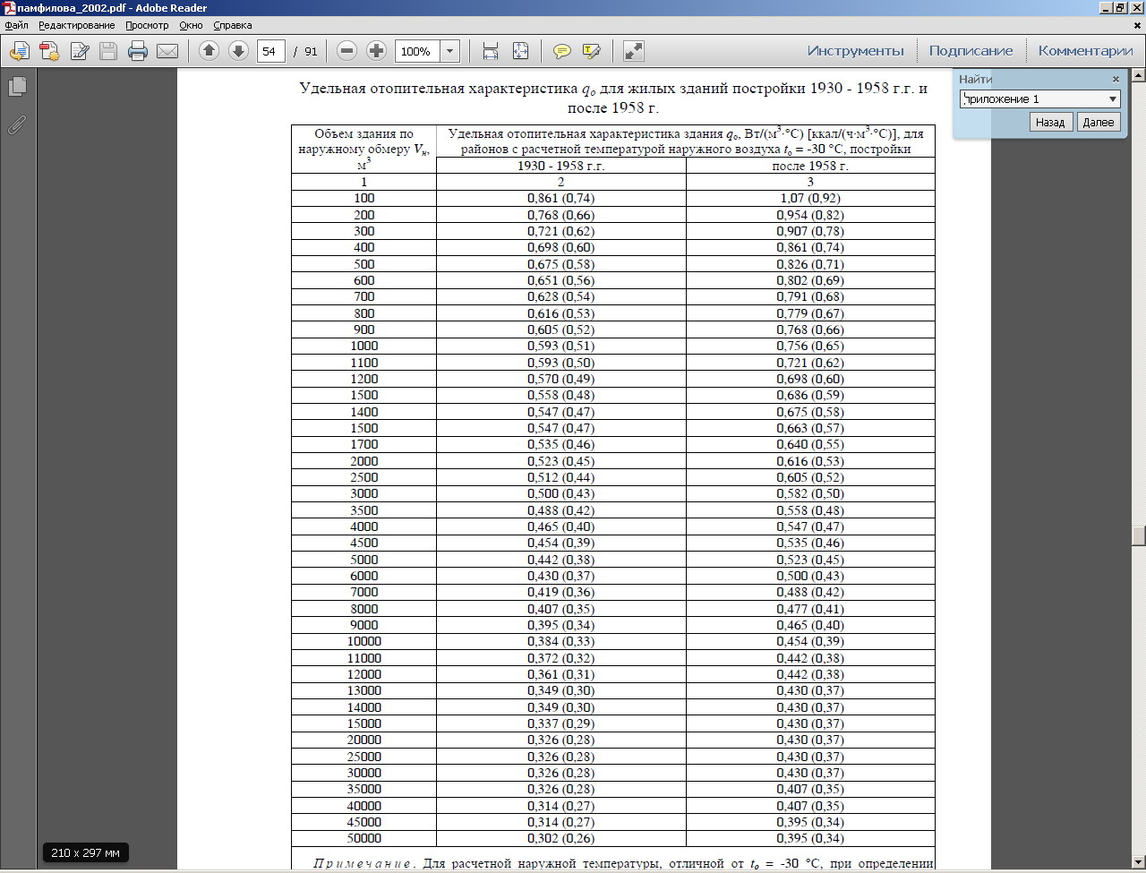The height and width of the screenshot is (873, 1146).
Task: Click the Назад button in Find
Action: (1050, 122)
